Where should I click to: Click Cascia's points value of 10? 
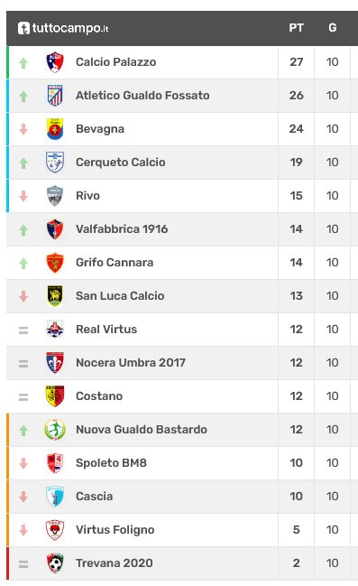(x=296, y=497)
